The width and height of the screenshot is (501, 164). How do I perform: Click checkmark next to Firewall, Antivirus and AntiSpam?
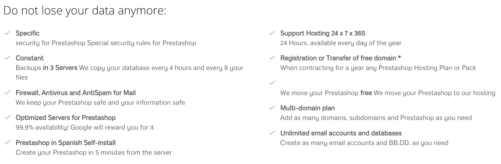coord(8,93)
